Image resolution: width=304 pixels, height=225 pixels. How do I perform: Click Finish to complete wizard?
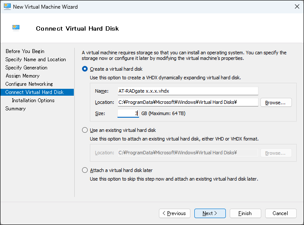click(245, 213)
